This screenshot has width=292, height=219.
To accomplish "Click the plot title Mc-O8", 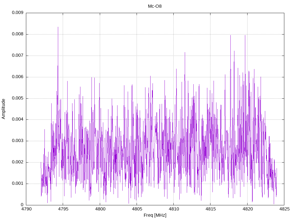I will (x=155, y=6).
